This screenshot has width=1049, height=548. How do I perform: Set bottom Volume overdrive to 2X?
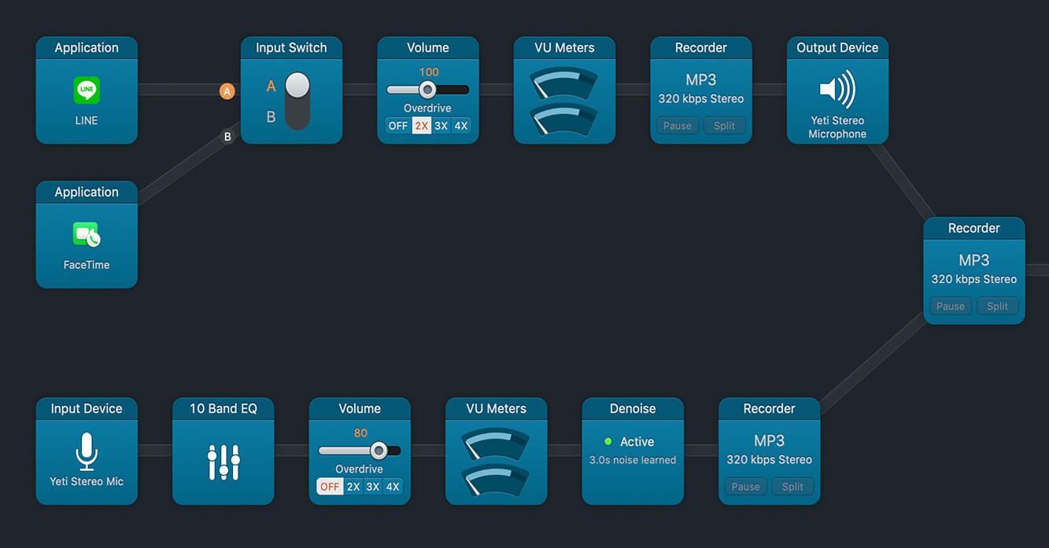[x=353, y=487]
